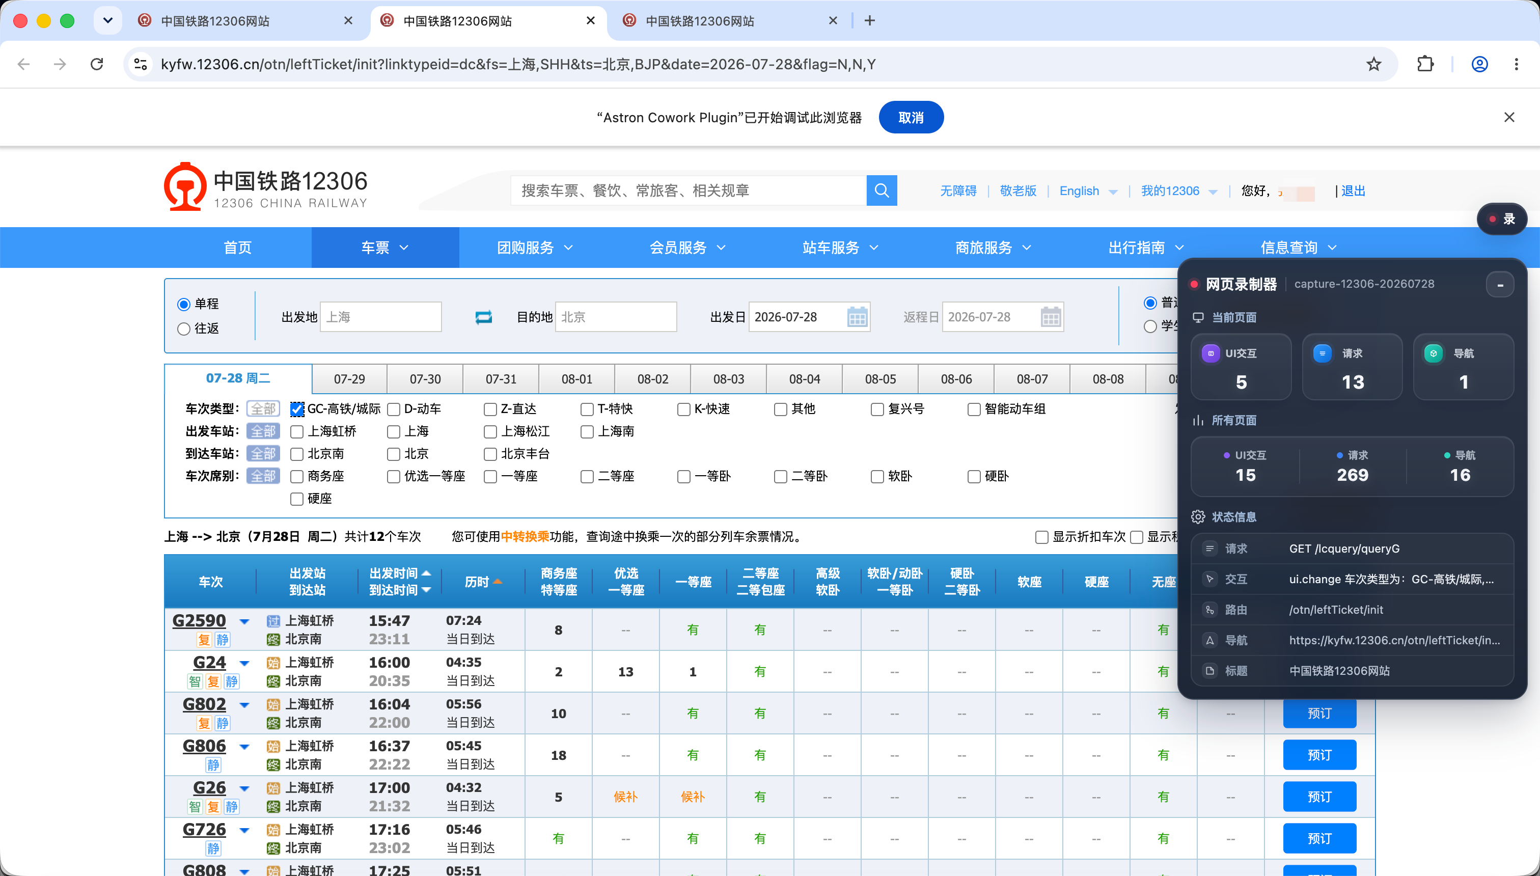This screenshot has height=876, width=1540.
Task: Expand details arrow for train G26
Action: click(244, 788)
